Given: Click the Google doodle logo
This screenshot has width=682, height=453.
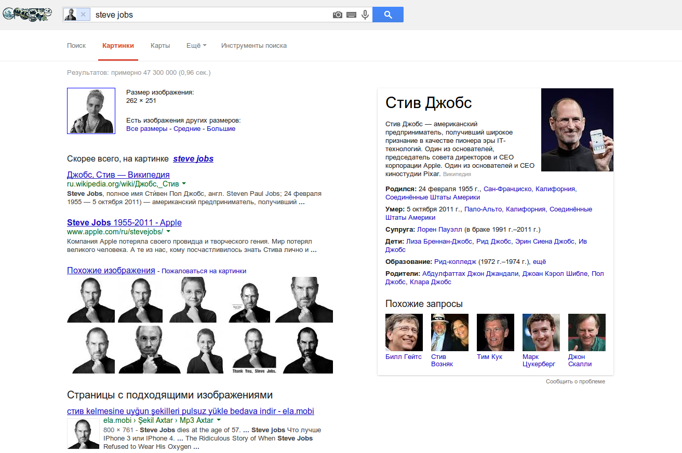Looking at the screenshot, I should point(27,15).
